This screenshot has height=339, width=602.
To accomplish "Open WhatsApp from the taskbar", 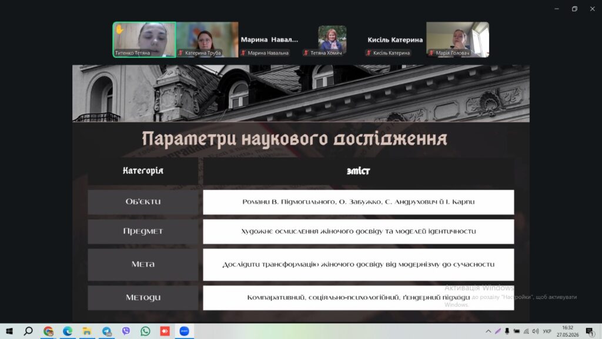I will (146, 331).
